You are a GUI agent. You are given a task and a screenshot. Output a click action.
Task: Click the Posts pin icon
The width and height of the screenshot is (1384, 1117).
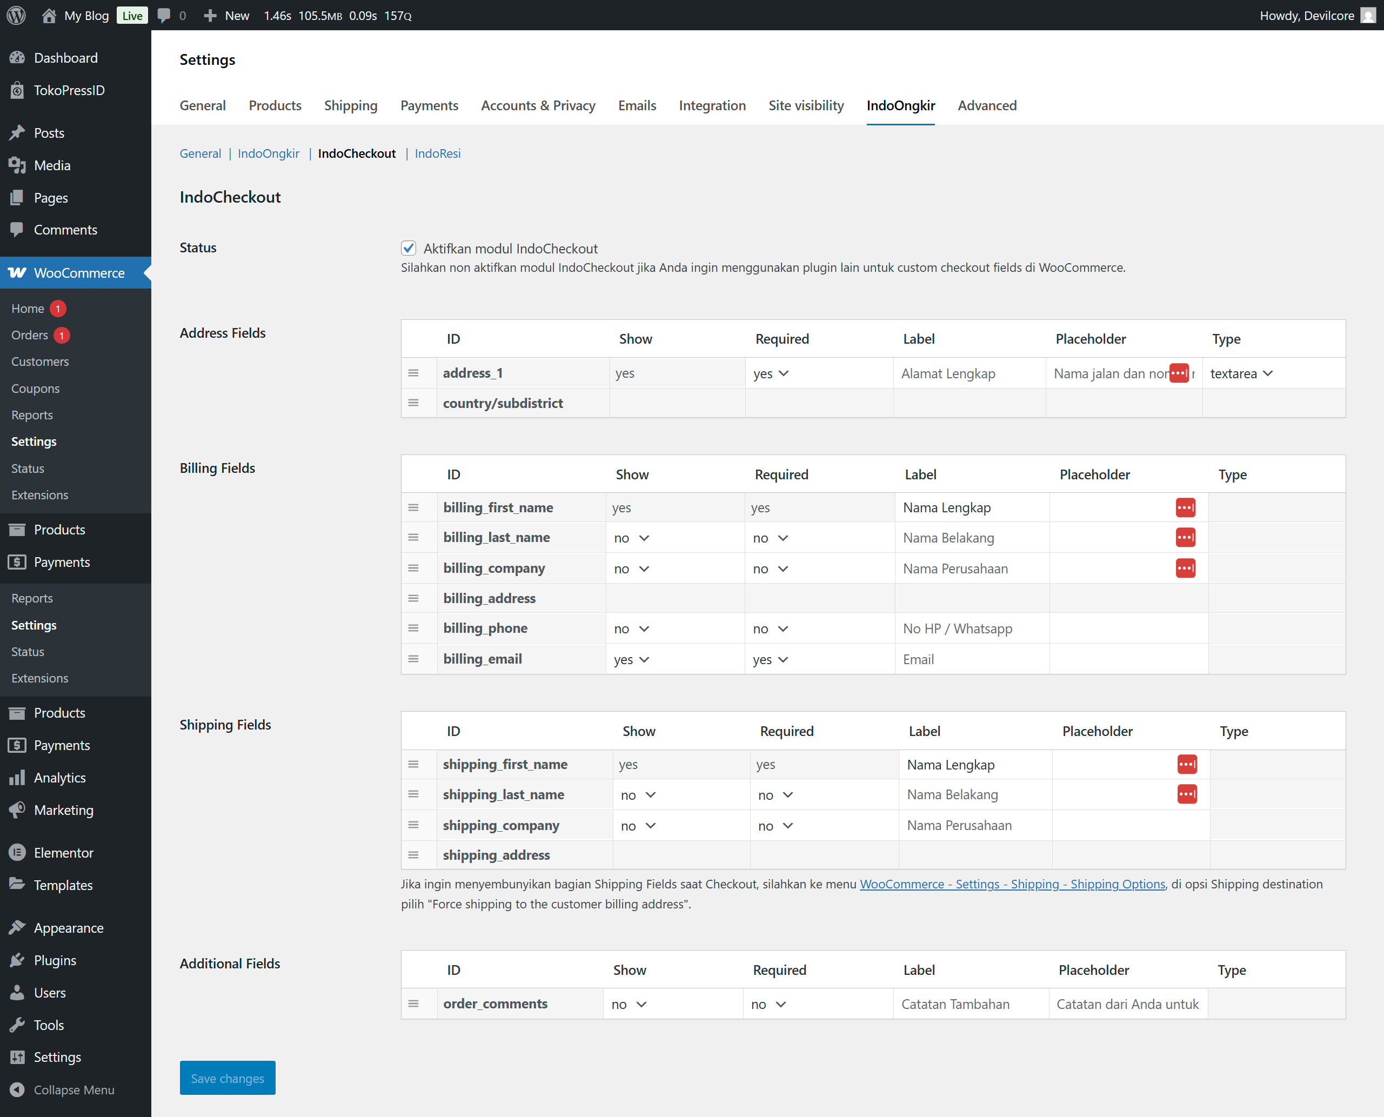[17, 132]
